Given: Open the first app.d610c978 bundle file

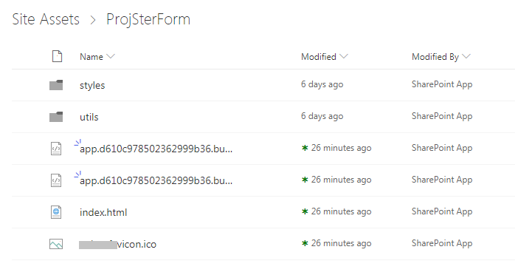Looking at the screenshot, I should [x=156, y=149].
